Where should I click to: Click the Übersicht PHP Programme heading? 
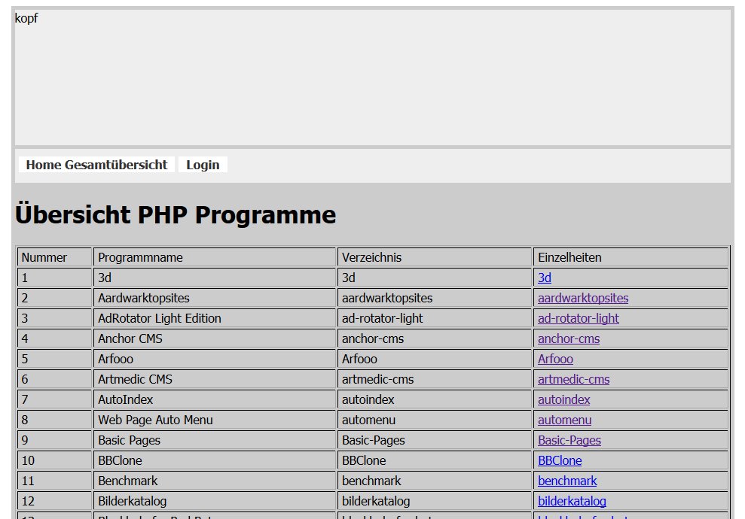[174, 215]
